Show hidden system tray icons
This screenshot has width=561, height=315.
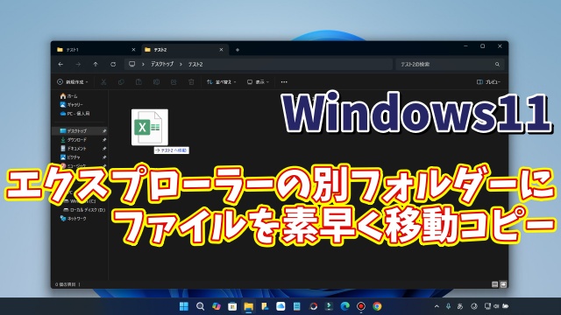(437, 306)
